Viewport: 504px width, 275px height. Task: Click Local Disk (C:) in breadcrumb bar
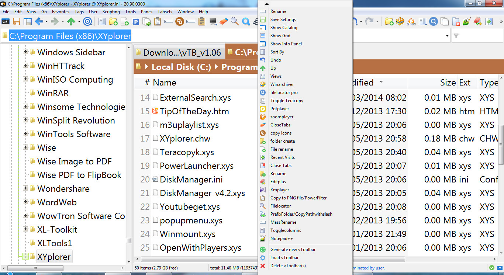click(x=181, y=67)
